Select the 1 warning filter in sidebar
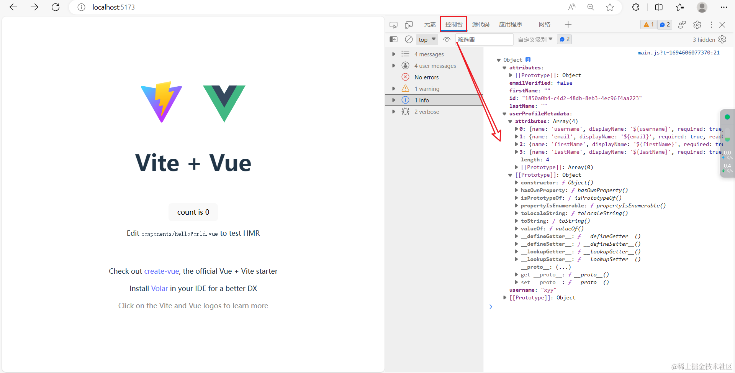 [426, 88]
